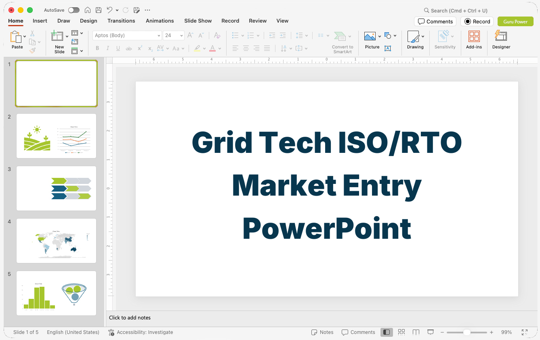Toggle italic formatting
This screenshot has width=540, height=340.
107,48
